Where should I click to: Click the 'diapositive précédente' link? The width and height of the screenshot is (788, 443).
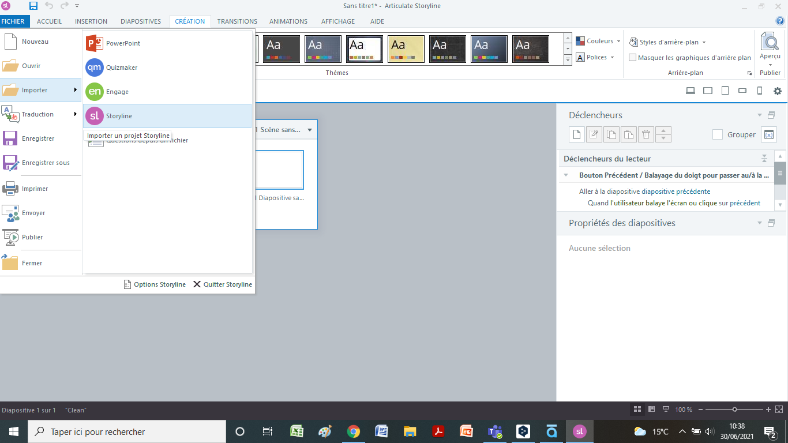click(x=676, y=192)
